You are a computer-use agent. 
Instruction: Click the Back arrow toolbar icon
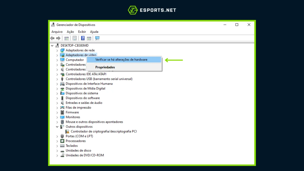(52, 38)
